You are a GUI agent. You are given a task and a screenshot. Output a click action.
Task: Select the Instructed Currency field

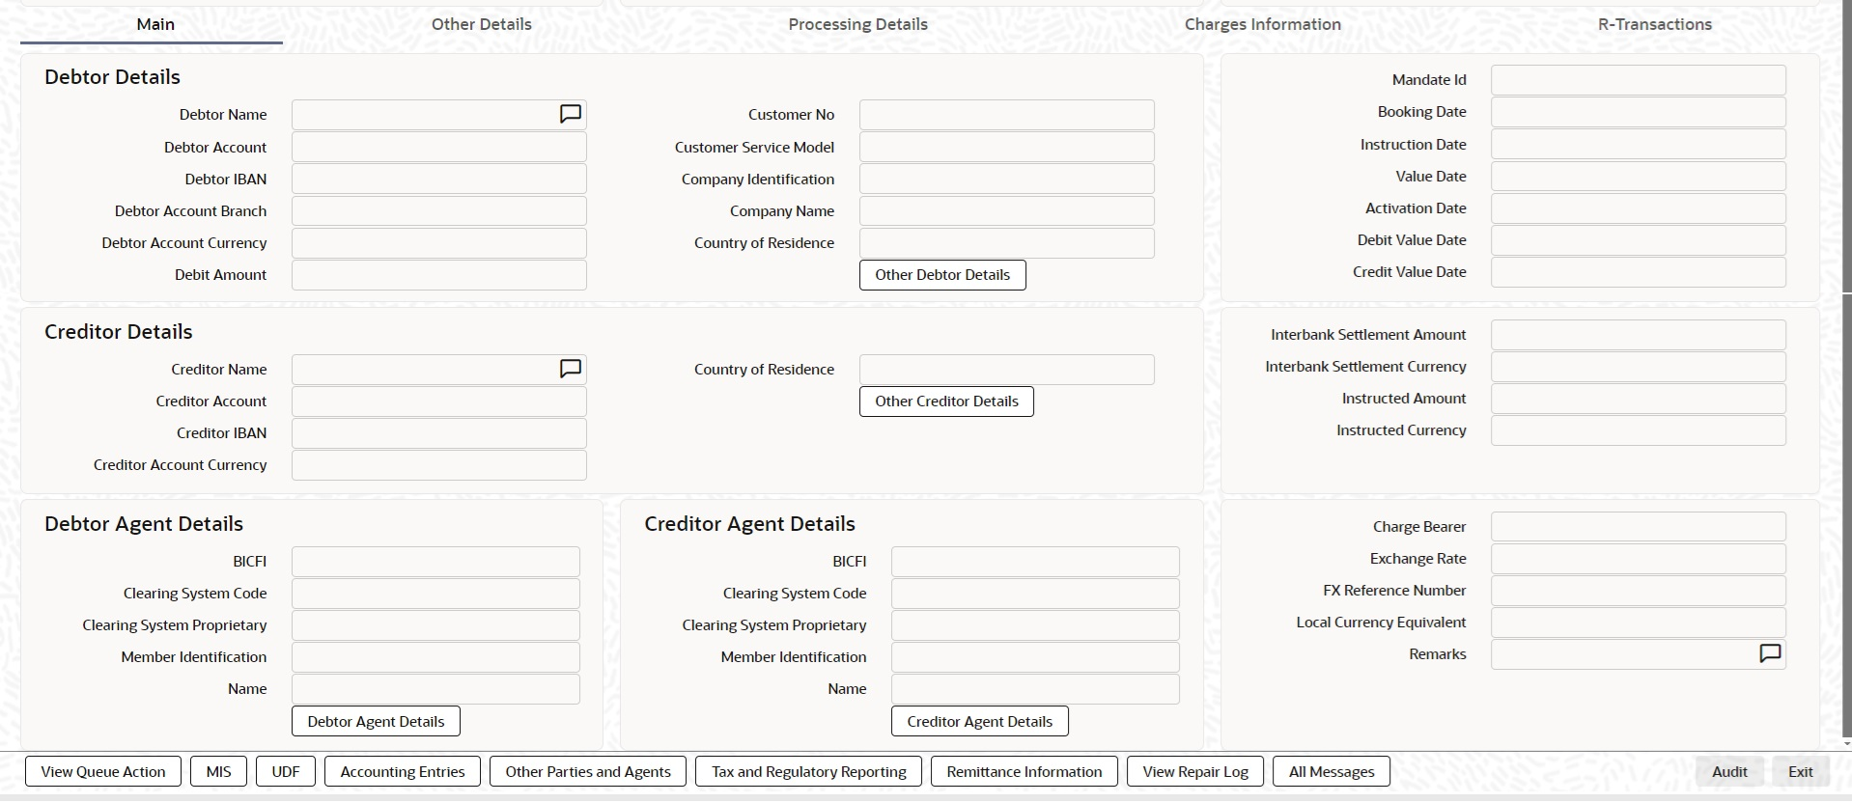click(x=1639, y=430)
